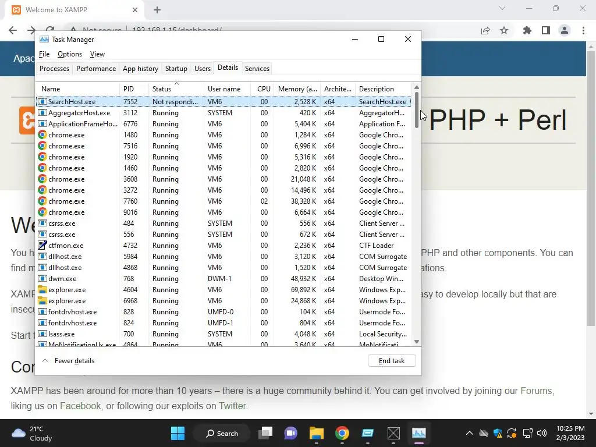Click volume icon in system tray
Image resolution: width=596 pixels, height=447 pixels.
click(x=542, y=433)
